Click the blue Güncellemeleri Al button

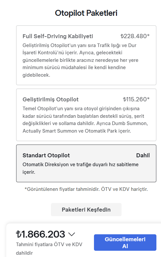[x=125, y=243]
